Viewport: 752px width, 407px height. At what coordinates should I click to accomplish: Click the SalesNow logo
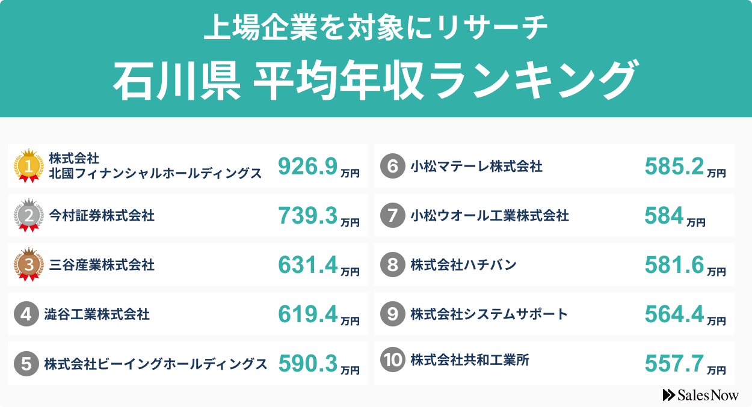(x=700, y=395)
